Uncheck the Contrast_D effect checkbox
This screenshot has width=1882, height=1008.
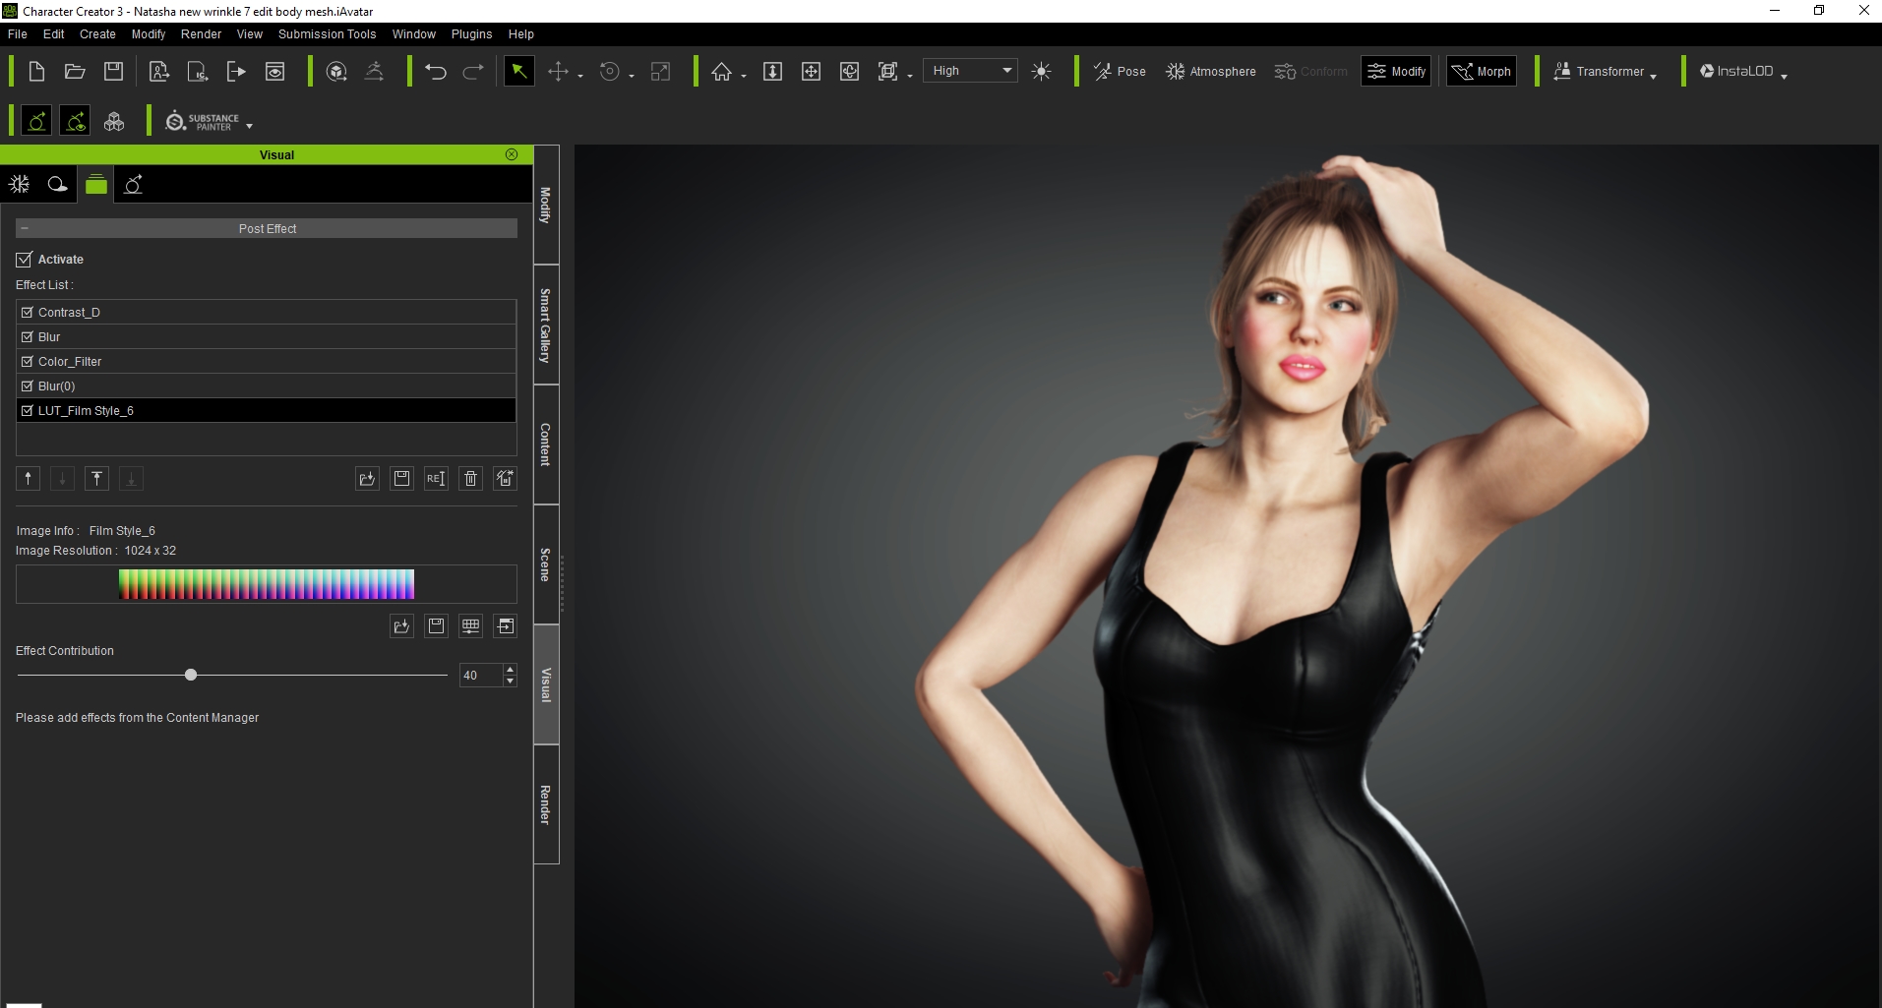tap(28, 312)
